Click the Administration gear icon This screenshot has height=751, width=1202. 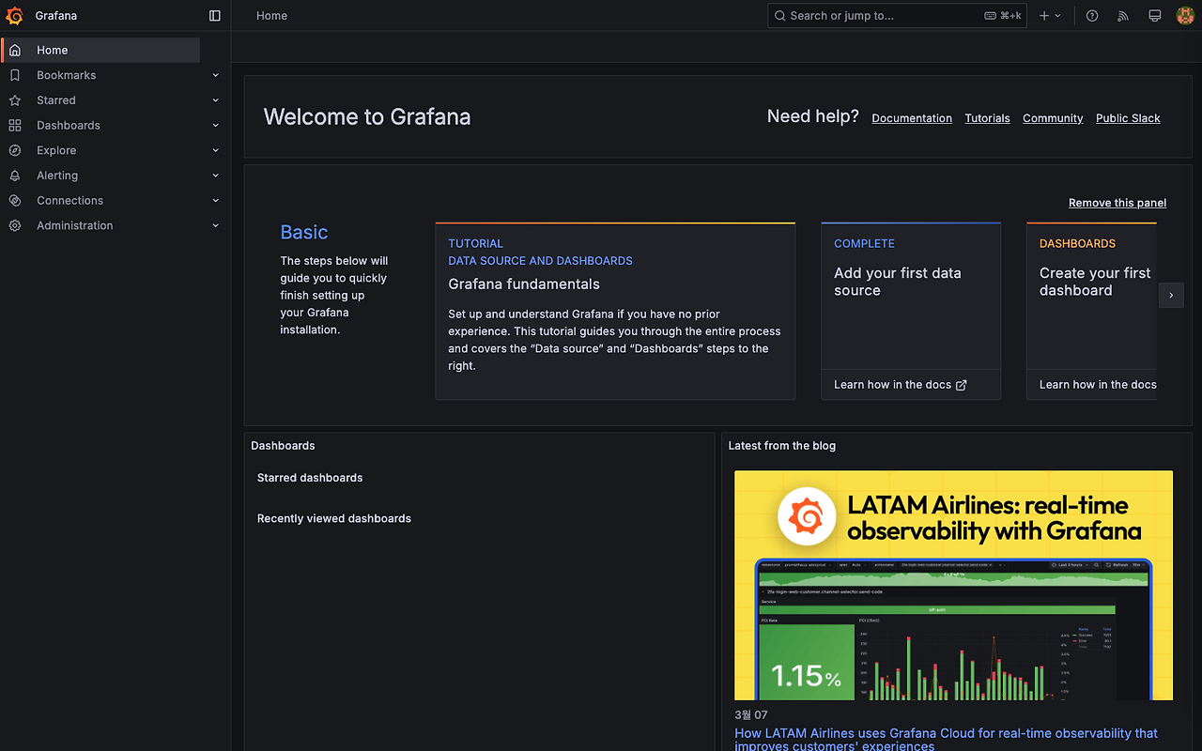15,226
